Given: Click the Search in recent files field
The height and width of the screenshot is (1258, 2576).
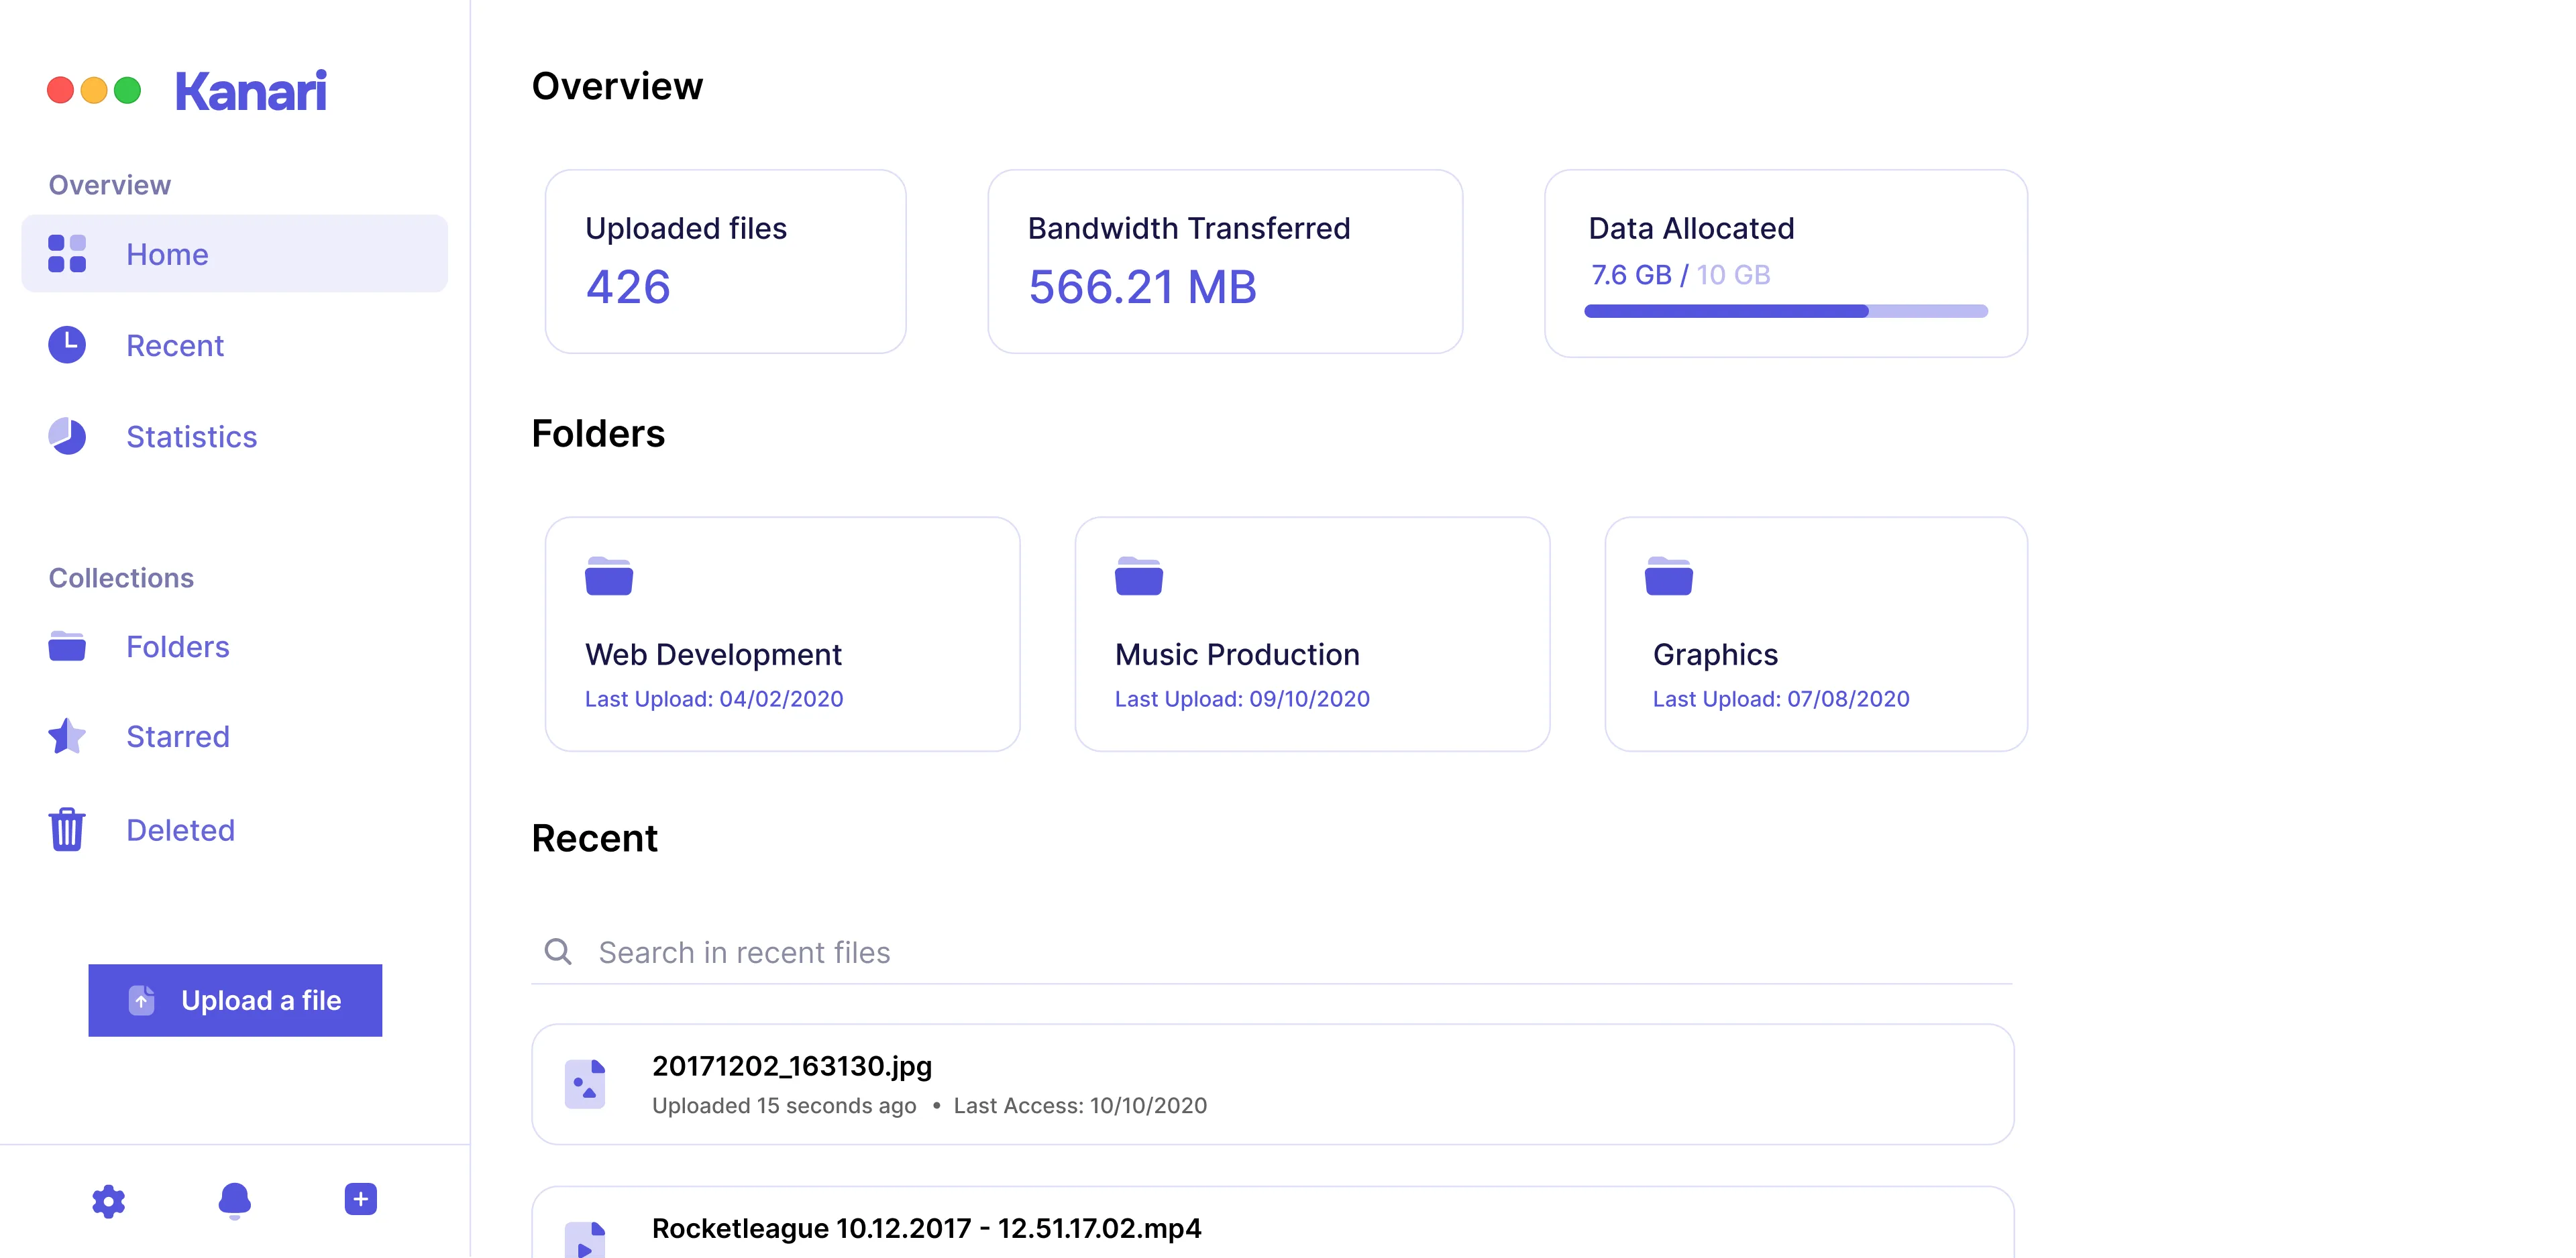Looking at the screenshot, I should pyautogui.click(x=1272, y=952).
